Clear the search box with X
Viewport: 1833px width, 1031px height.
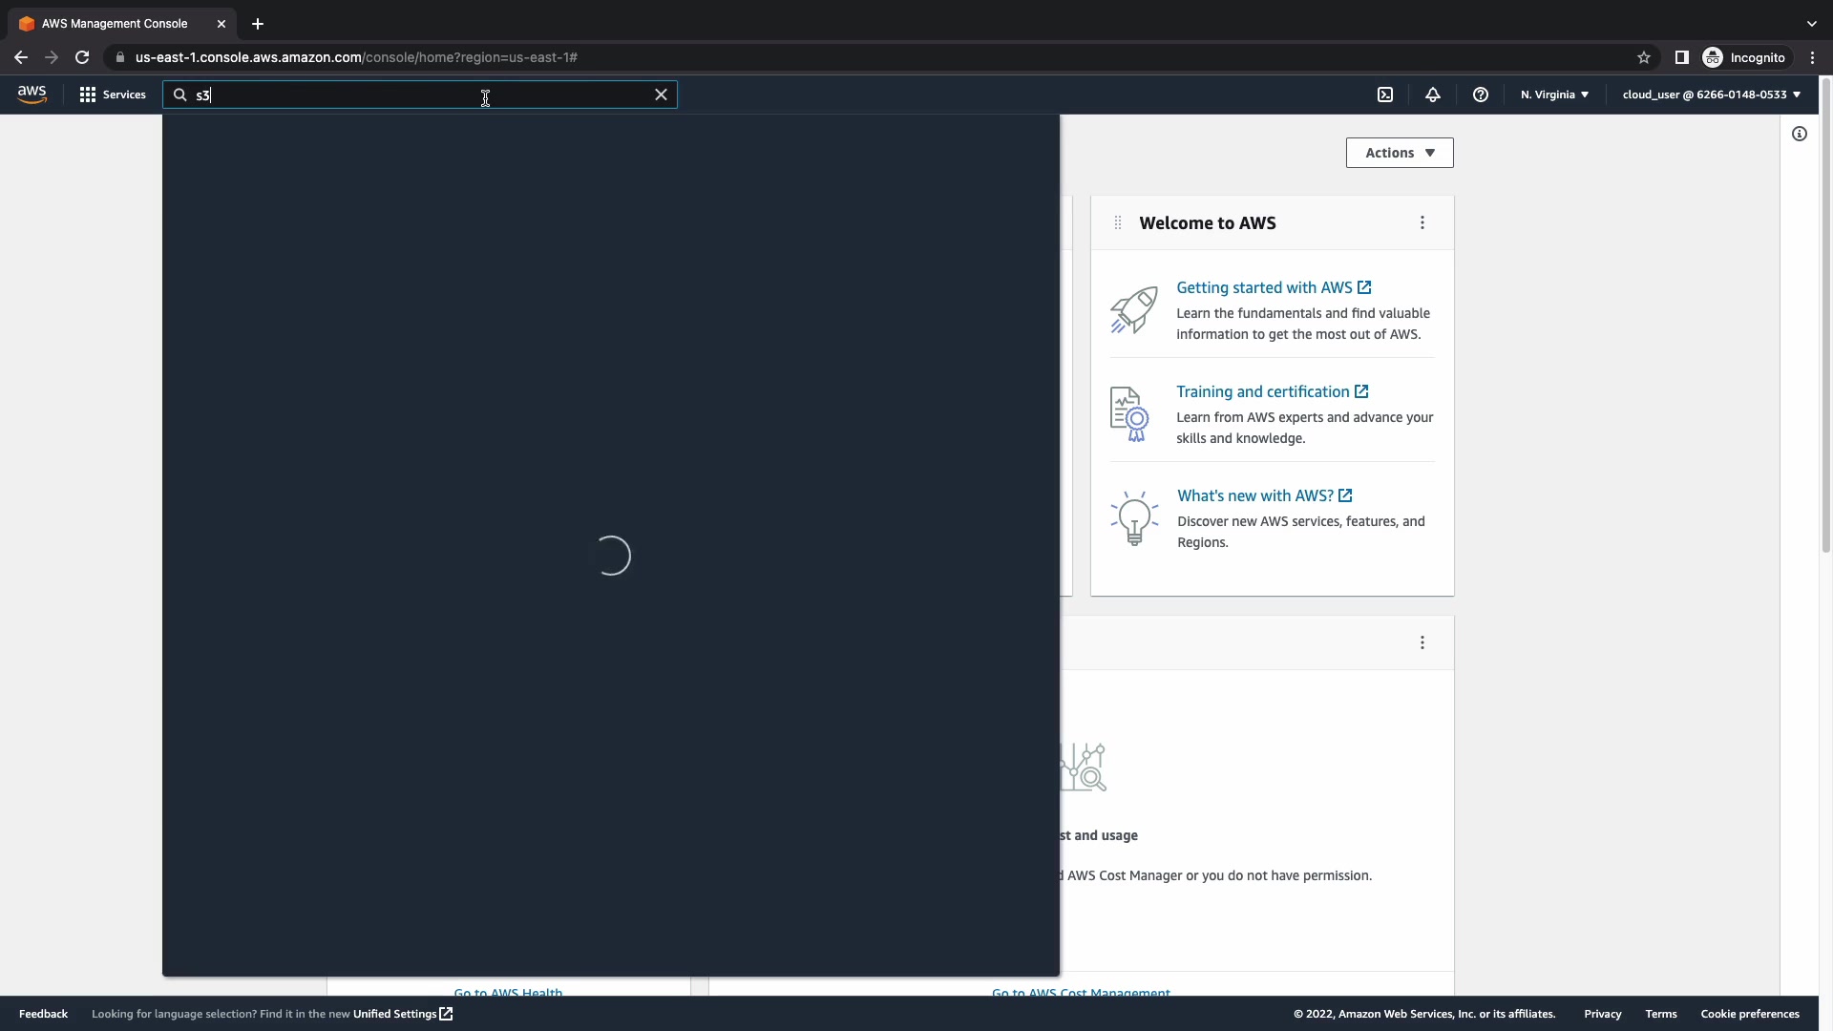tap(661, 95)
